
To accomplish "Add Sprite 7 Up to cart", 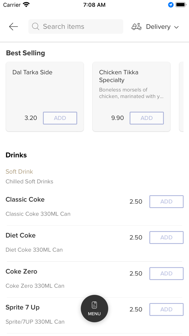I will tap(166, 310).
